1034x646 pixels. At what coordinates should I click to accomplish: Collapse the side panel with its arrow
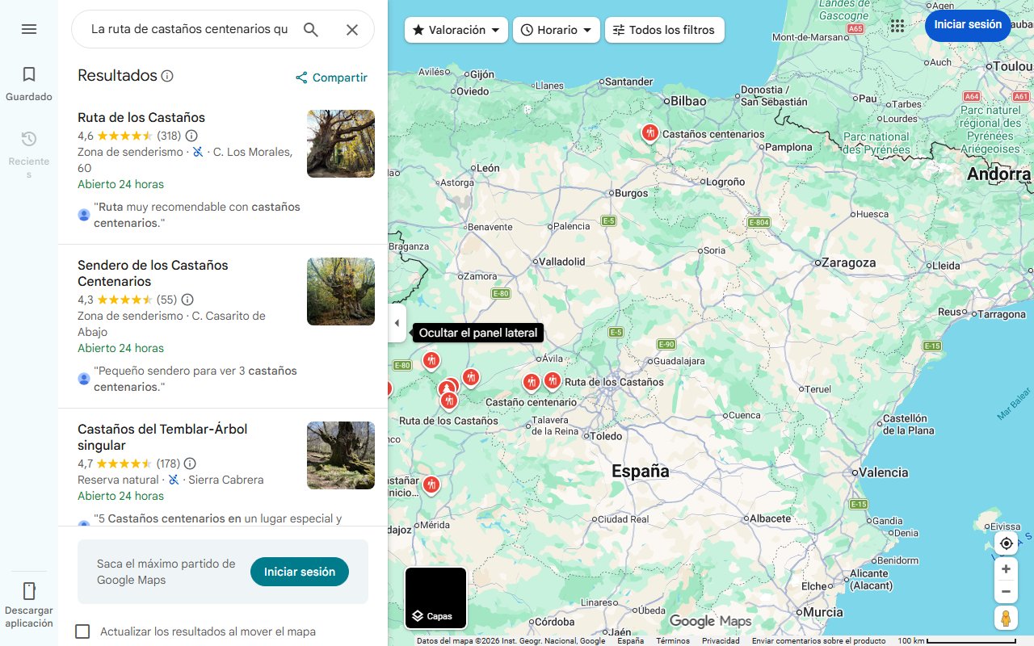[x=397, y=323]
